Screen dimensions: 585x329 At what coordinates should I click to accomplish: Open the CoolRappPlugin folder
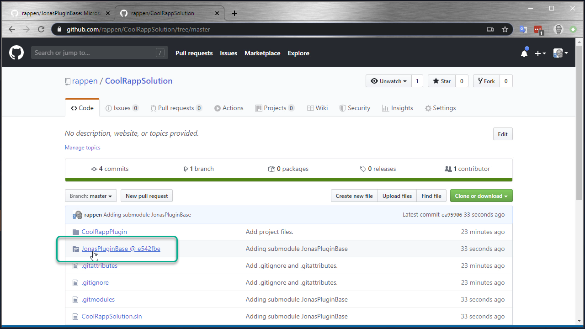104,232
